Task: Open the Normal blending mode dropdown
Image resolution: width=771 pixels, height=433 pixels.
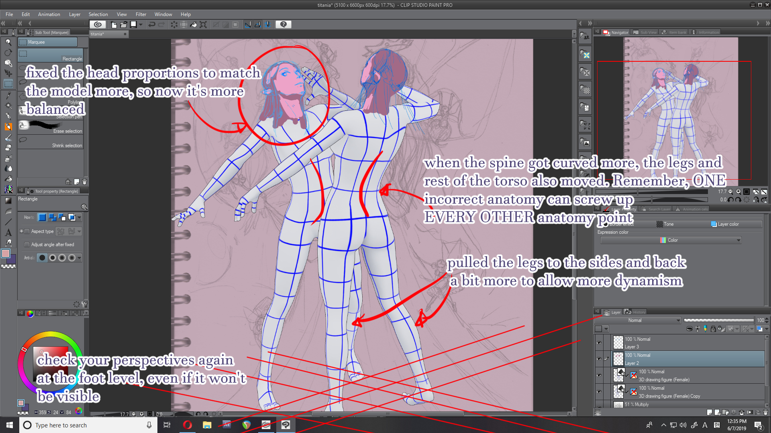Action: click(x=638, y=320)
